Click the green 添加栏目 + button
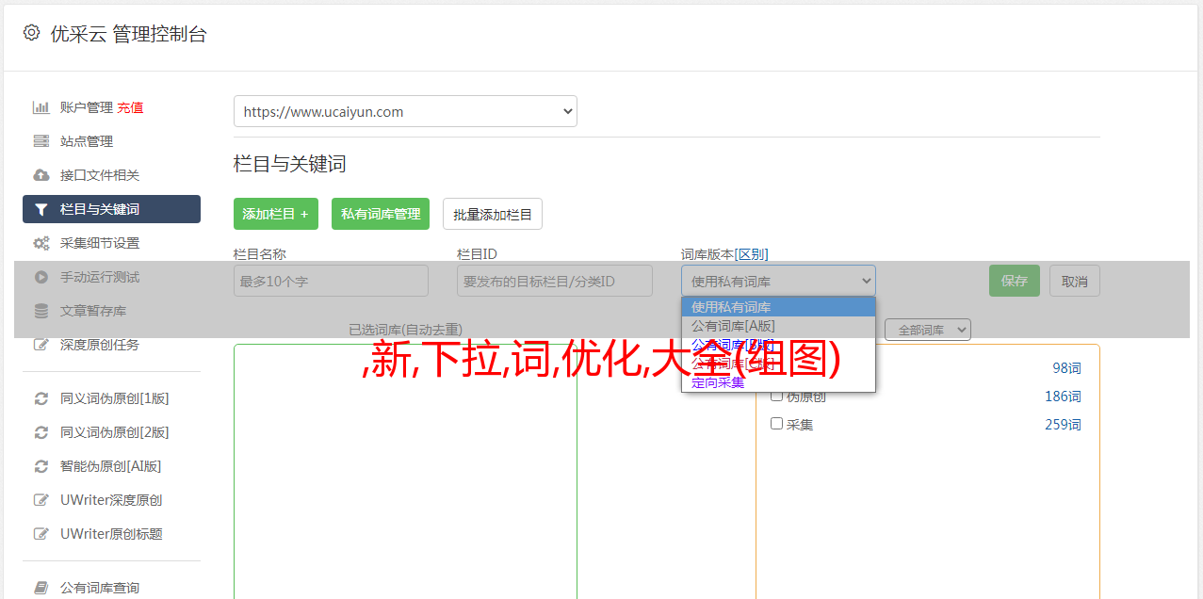Viewport: 1203px width, 599px height. coord(276,214)
